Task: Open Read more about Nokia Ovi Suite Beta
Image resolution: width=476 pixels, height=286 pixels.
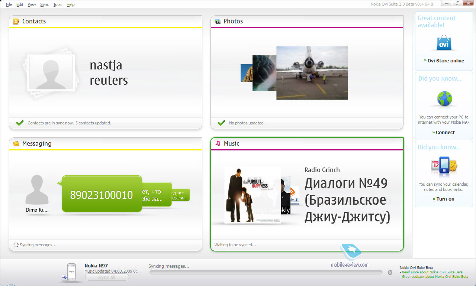Action: (432, 272)
